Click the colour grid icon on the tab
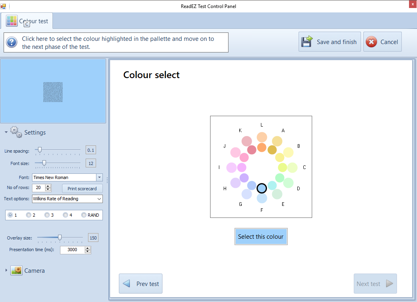Screen dimensions: 417x302 [x=12, y=21]
